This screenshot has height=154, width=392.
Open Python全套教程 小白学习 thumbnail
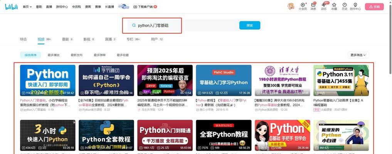(x=106, y=135)
